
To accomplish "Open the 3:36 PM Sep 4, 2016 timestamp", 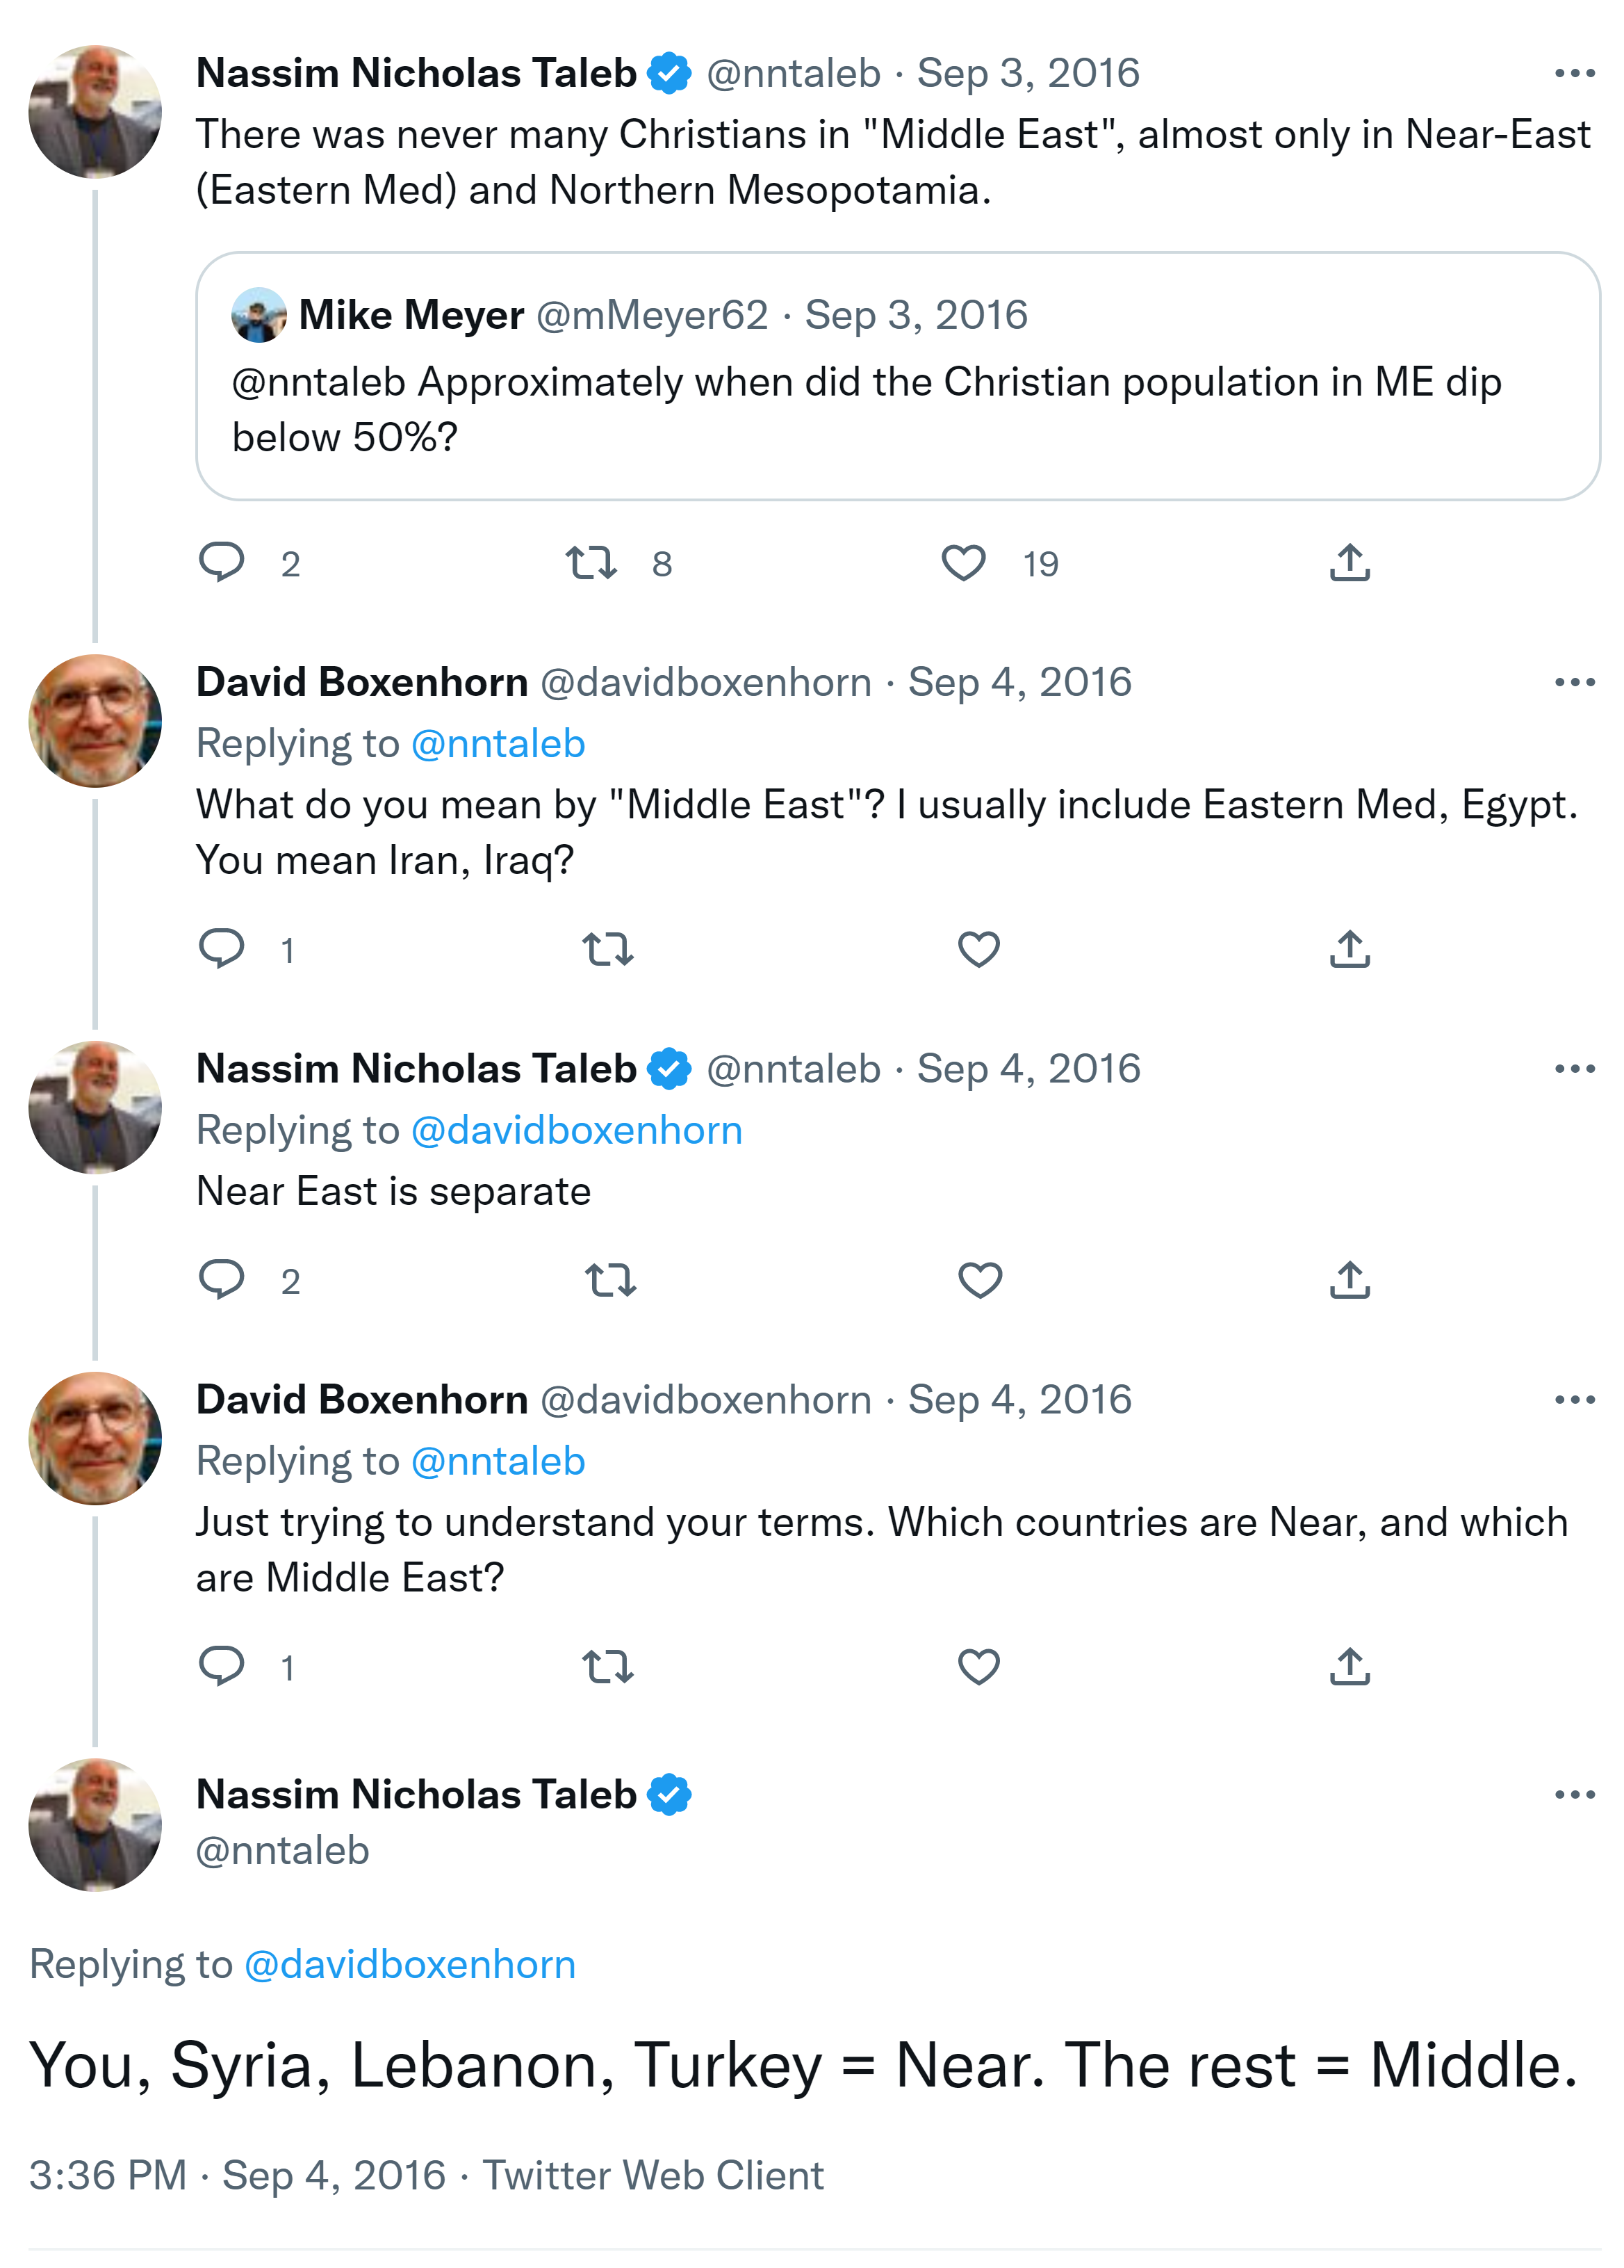I will click(x=237, y=2175).
